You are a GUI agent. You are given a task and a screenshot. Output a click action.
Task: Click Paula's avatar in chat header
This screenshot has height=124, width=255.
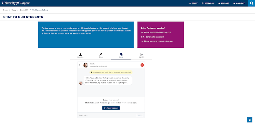coord(85,65)
